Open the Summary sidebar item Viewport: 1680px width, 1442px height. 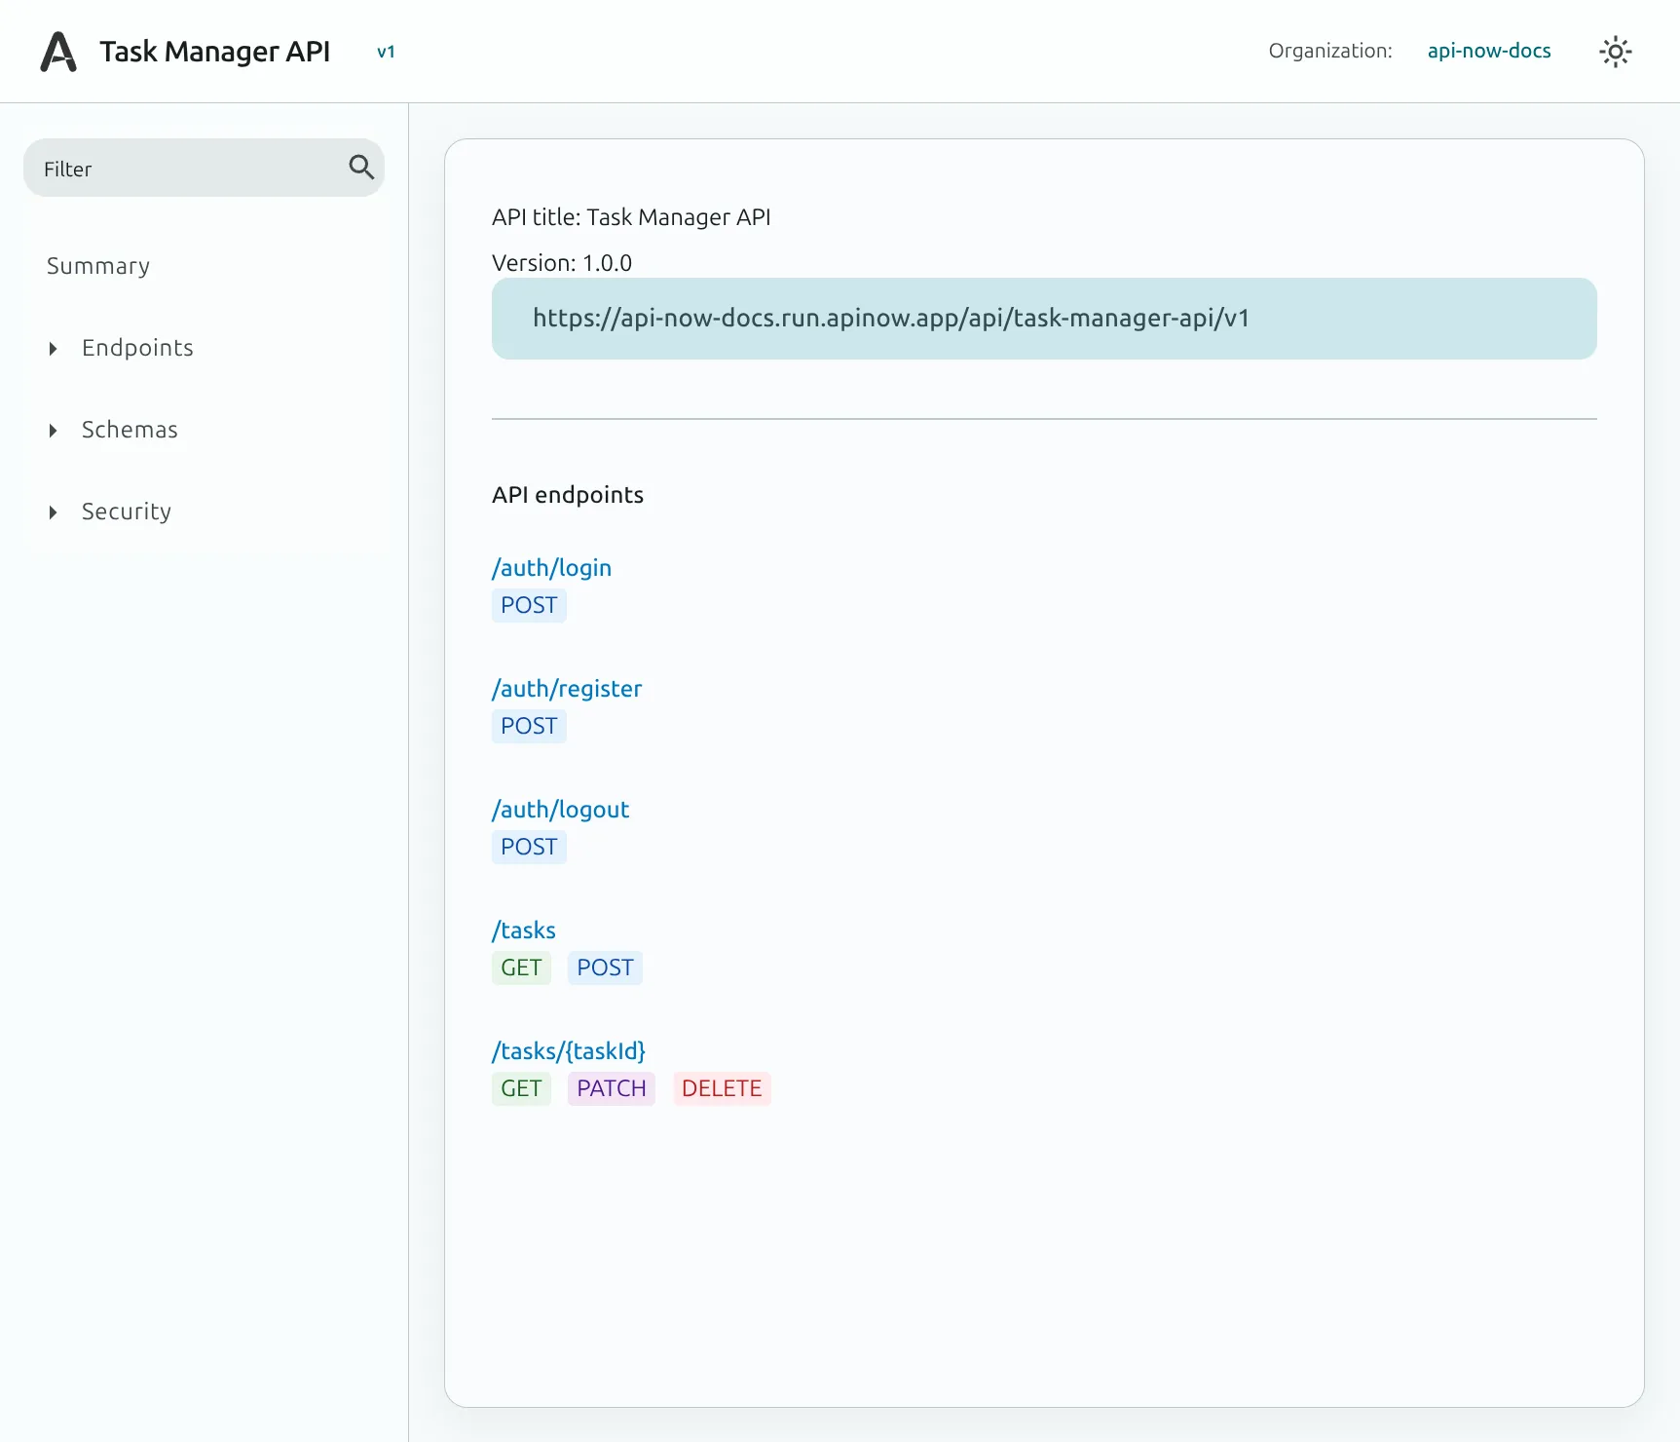98,266
